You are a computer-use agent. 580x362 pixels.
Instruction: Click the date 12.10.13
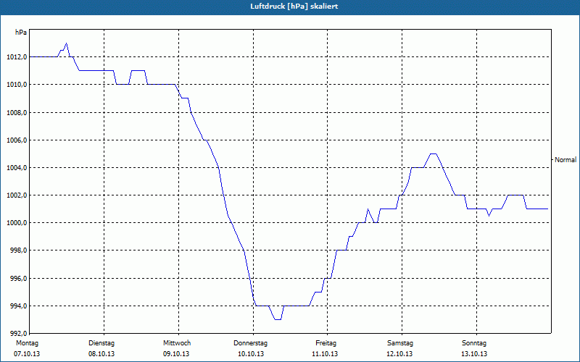click(x=399, y=354)
